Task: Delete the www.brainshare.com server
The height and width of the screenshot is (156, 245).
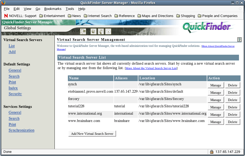Action: pos(232,122)
